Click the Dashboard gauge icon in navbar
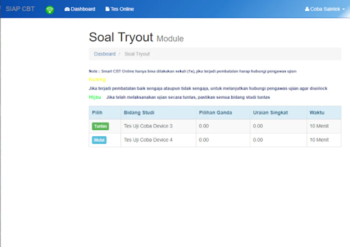 [x=67, y=9]
